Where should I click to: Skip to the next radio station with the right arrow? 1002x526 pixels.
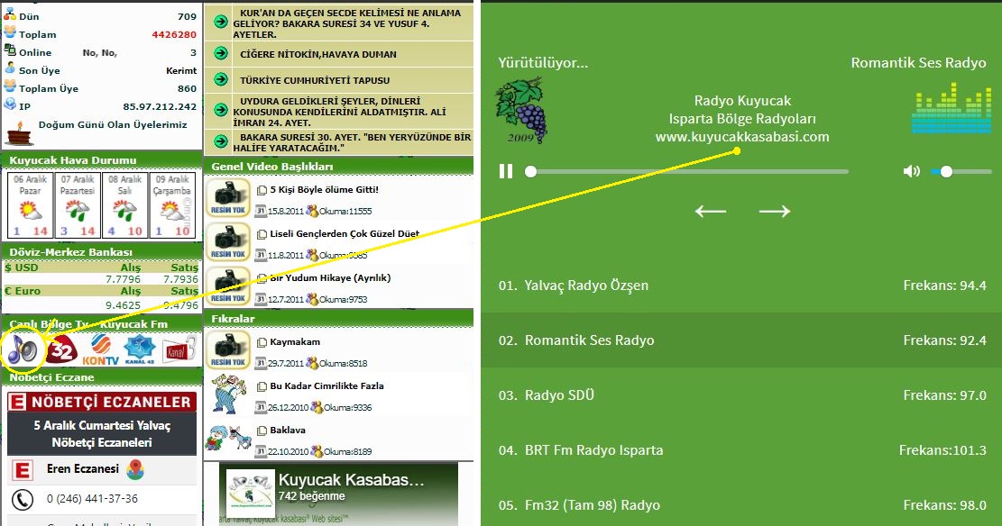pyautogui.click(x=775, y=212)
